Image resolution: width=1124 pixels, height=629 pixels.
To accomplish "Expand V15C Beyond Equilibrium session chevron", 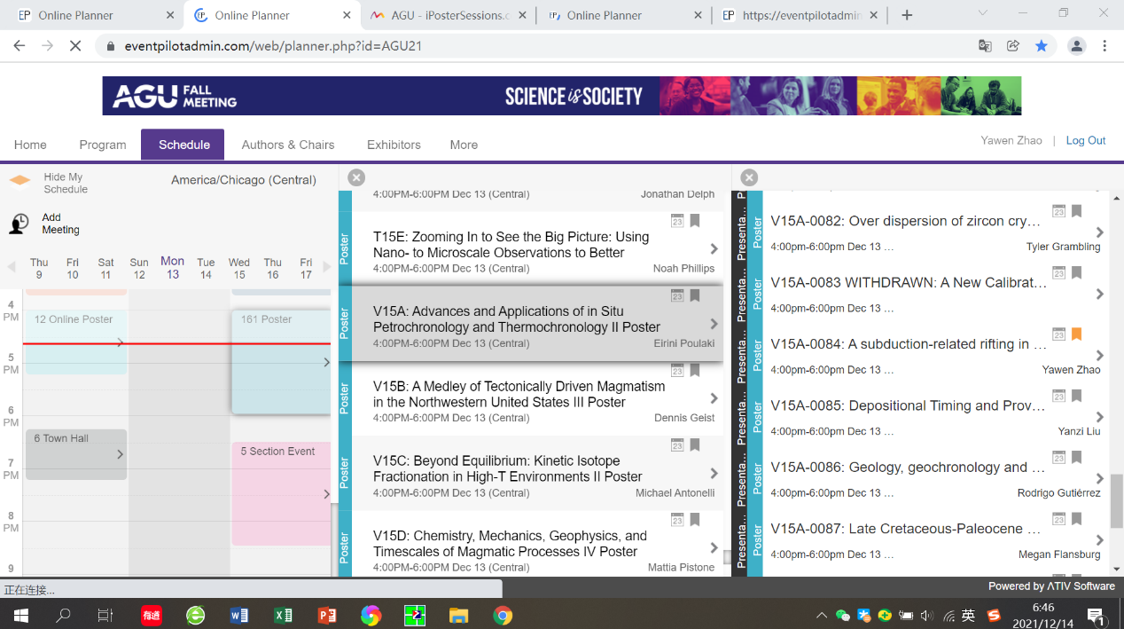I will click(714, 474).
